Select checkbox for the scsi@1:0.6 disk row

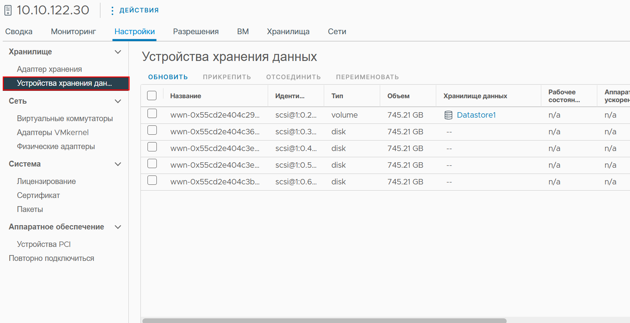pos(152,180)
